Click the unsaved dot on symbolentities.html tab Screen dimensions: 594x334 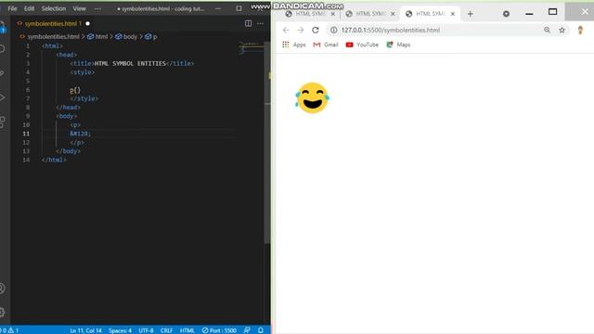88,23
